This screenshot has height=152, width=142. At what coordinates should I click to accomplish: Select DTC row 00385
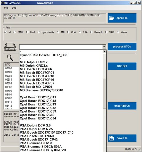11,80
